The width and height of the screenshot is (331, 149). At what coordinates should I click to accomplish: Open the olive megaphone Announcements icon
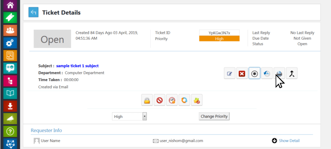pos(10,119)
